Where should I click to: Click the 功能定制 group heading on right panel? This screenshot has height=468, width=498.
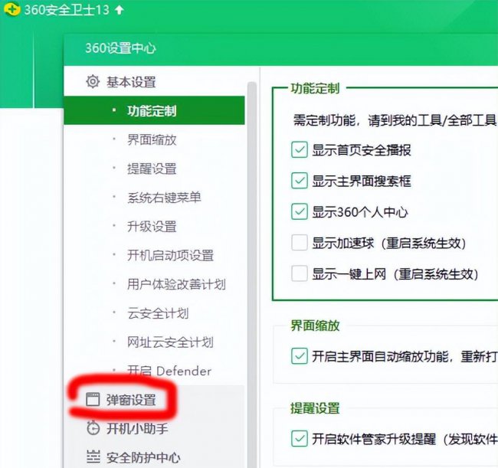(x=315, y=88)
